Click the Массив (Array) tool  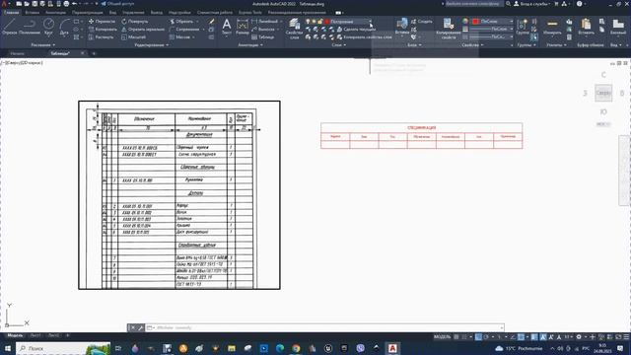(179, 37)
